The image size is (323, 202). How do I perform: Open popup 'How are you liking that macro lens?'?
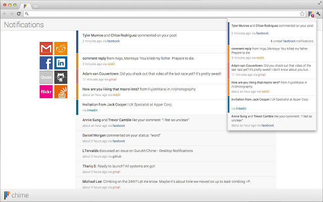point(272,87)
